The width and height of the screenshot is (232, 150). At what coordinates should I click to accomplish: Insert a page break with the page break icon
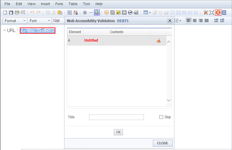pyautogui.click(x=23, y=12)
